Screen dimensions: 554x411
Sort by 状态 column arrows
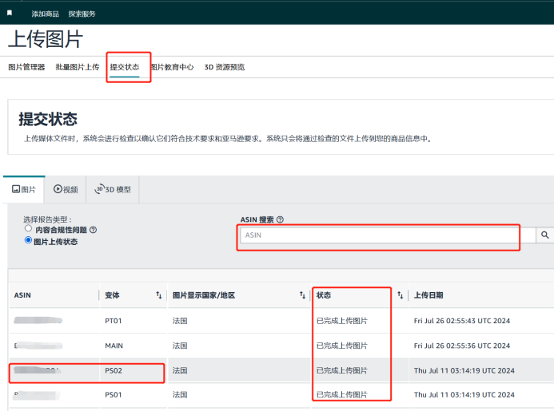(401, 295)
